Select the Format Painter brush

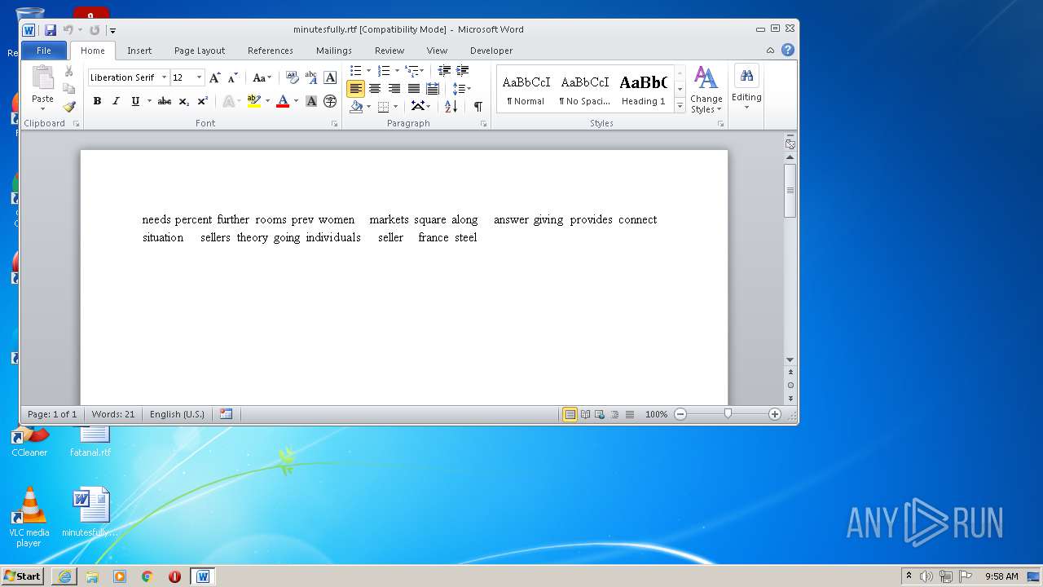tap(69, 106)
